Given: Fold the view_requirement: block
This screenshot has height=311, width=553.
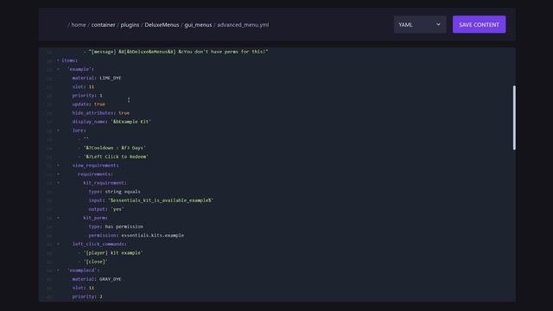Looking at the screenshot, I should pos(58,165).
